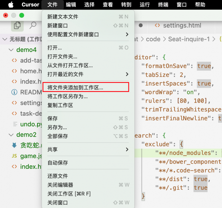Open index.html under demo2

(21, 166)
